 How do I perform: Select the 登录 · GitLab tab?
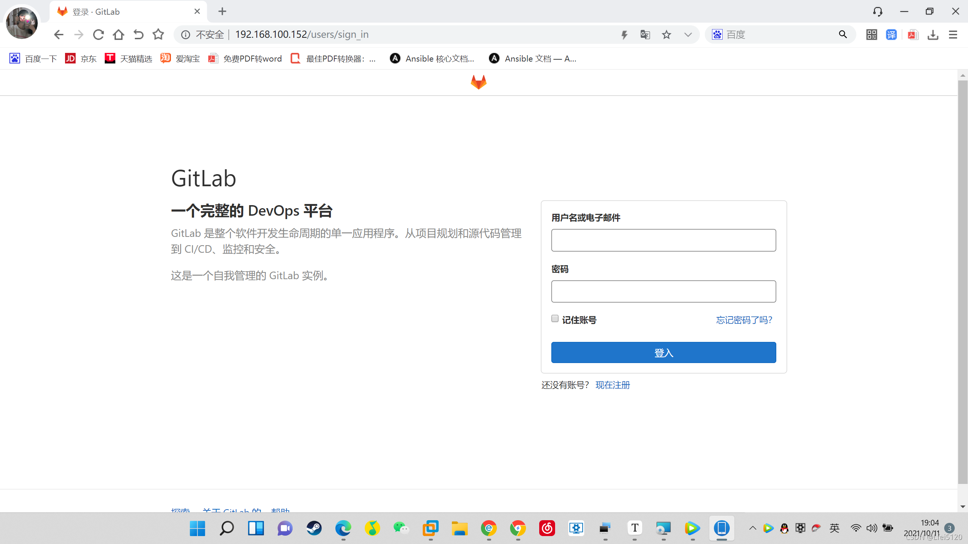pyautogui.click(x=128, y=12)
